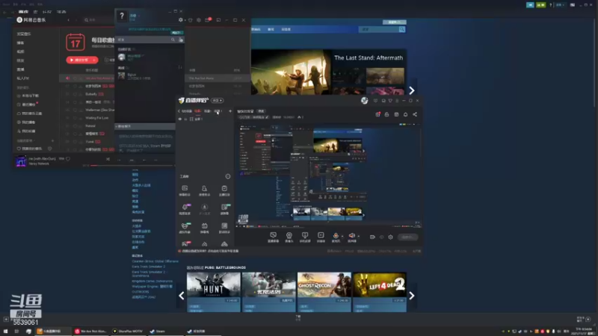Open the Windows Start menu
Viewport: 598px width, 336px height.
pyautogui.click(x=5, y=332)
